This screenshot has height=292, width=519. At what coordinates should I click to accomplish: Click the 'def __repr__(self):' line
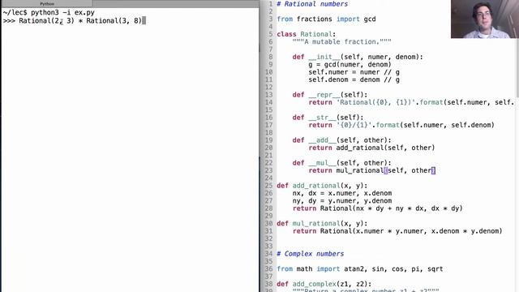(x=330, y=95)
